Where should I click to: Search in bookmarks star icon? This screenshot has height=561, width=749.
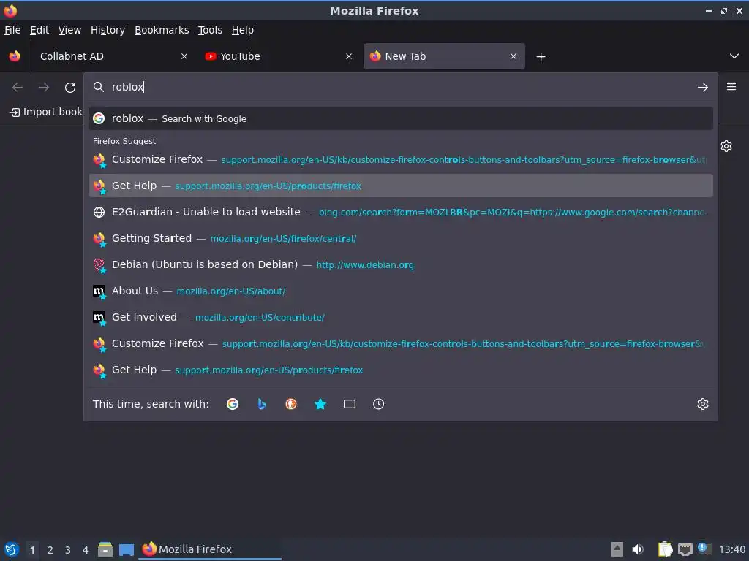pos(320,404)
